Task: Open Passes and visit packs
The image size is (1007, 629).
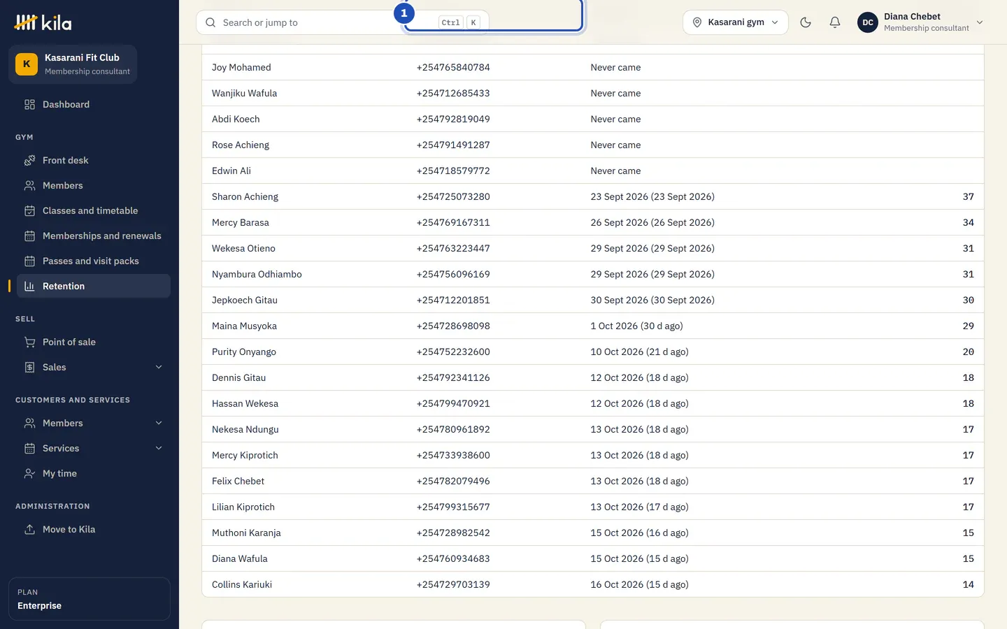Action: point(94,261)
